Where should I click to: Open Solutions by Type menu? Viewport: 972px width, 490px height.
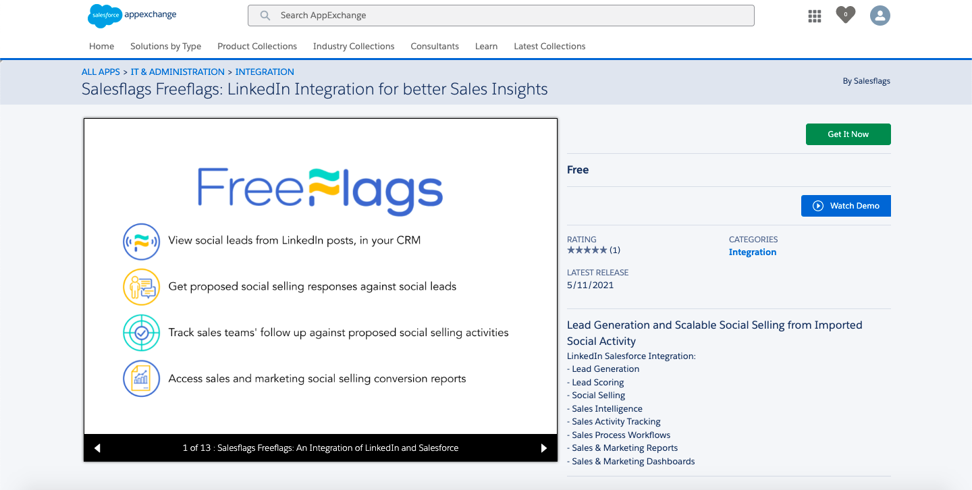(165, 47)
